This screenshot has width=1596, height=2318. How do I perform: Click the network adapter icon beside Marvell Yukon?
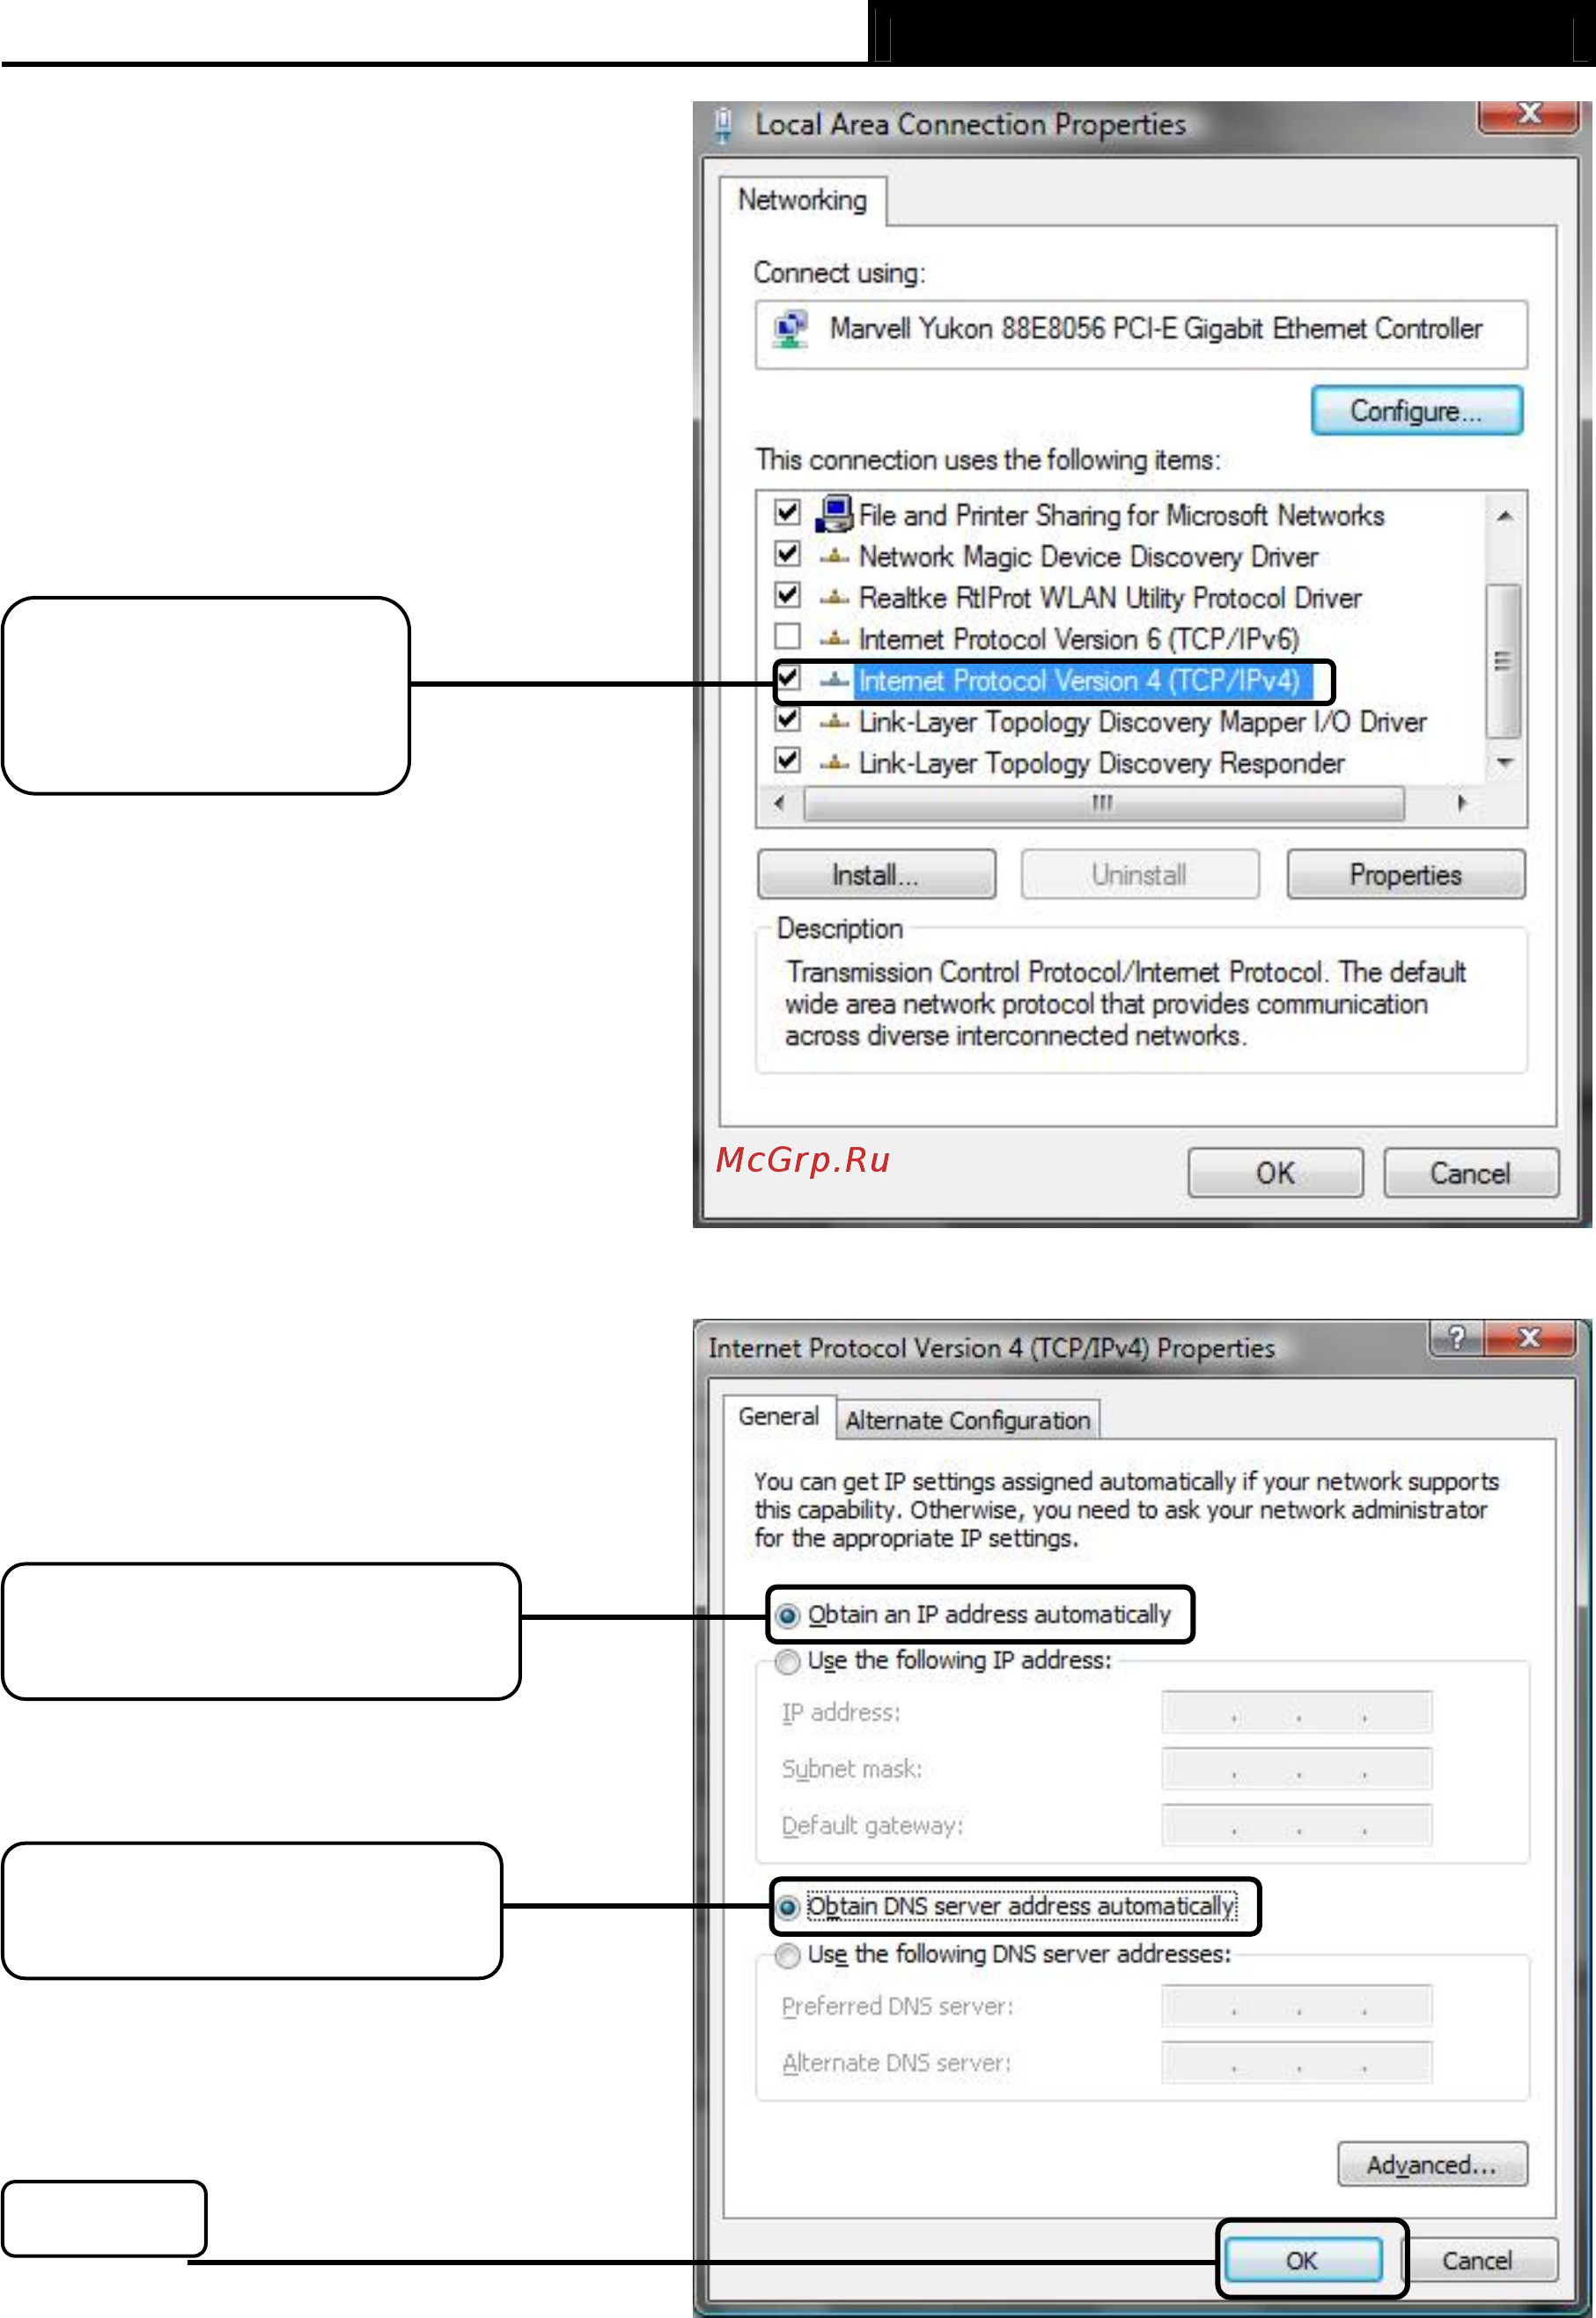coord(790,329)
